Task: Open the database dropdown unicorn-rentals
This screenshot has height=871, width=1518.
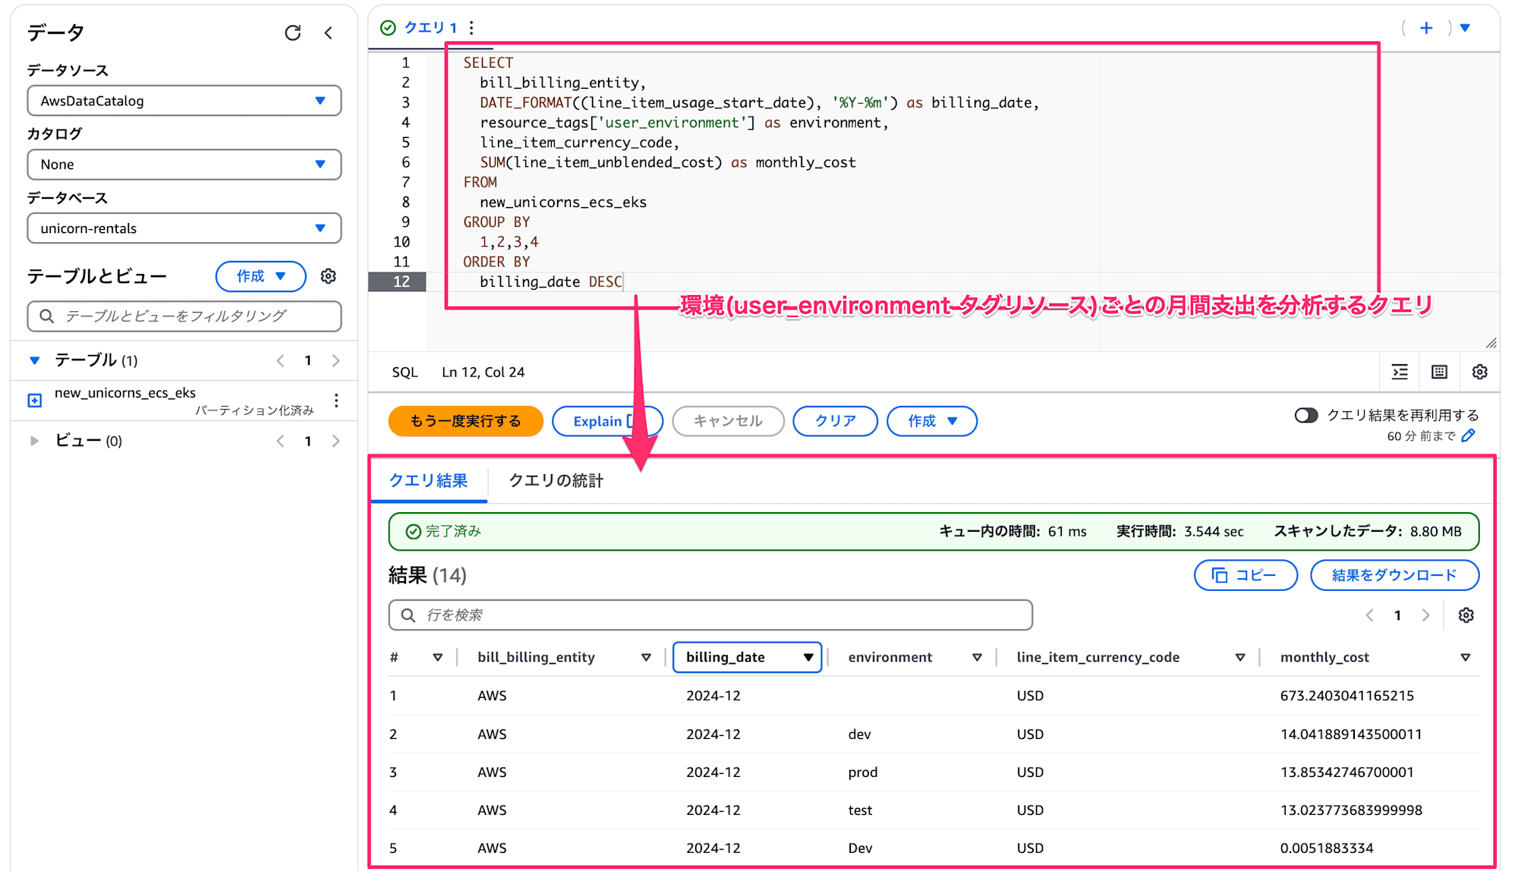Action: (184, 228)
